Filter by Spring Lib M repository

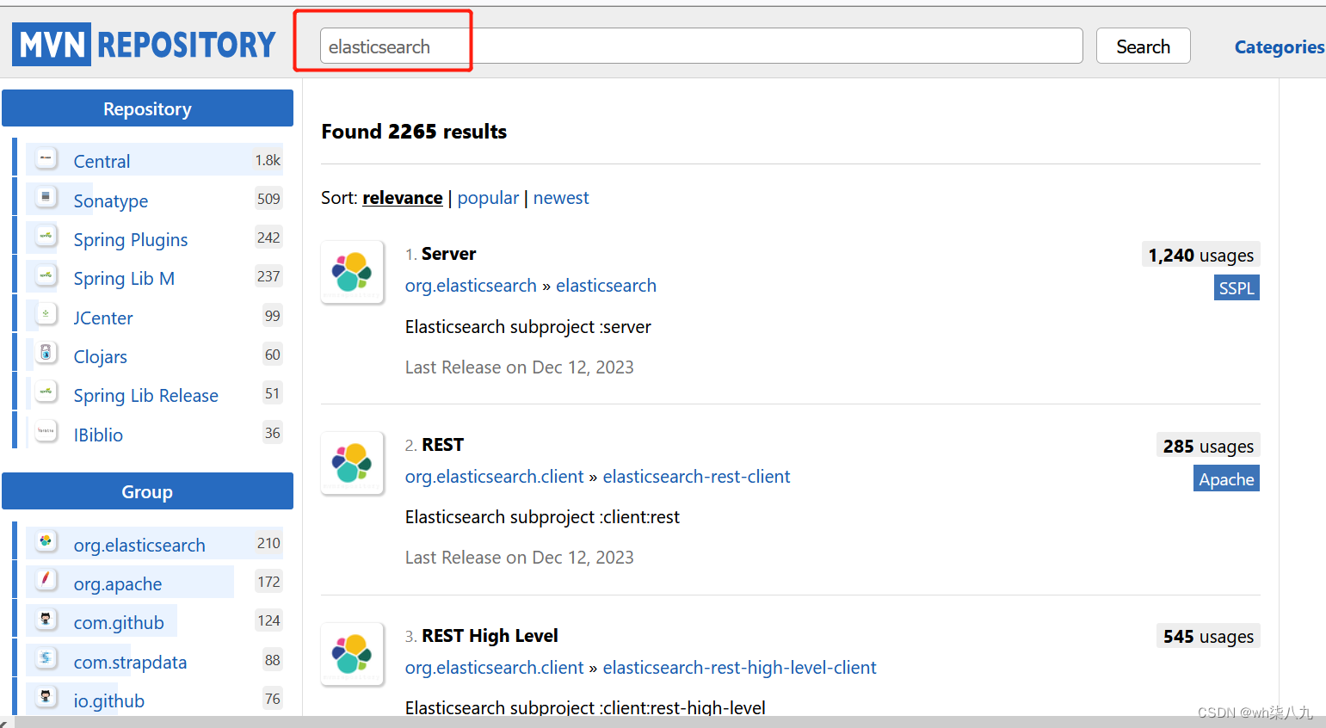pyautogui.click(x=124, y=278)
